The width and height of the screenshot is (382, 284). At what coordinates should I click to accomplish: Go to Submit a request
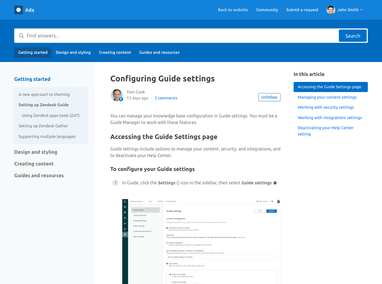(302, 10)
